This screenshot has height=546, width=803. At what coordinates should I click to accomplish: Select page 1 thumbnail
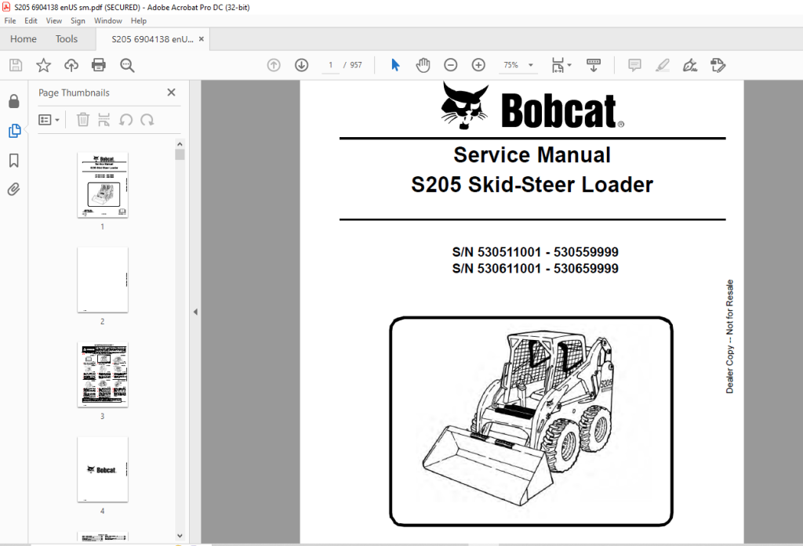coord(103,185)
